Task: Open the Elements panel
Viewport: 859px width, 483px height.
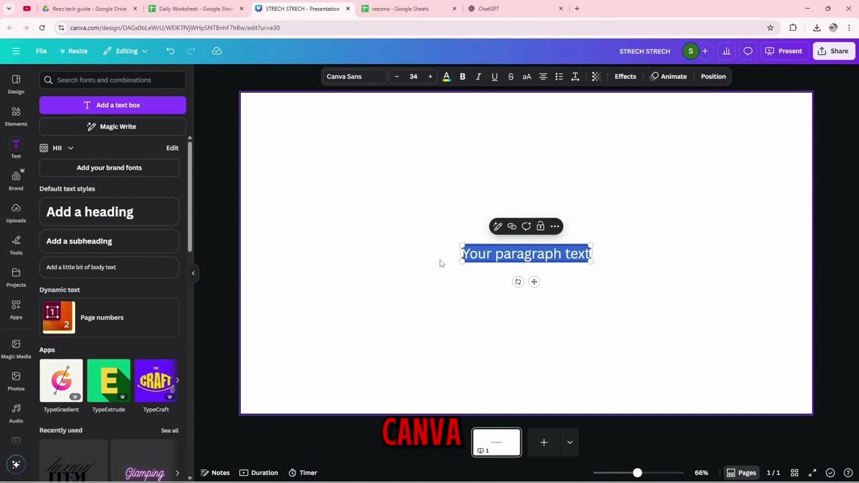Action: pyautogui.click(x=16, y=116)
